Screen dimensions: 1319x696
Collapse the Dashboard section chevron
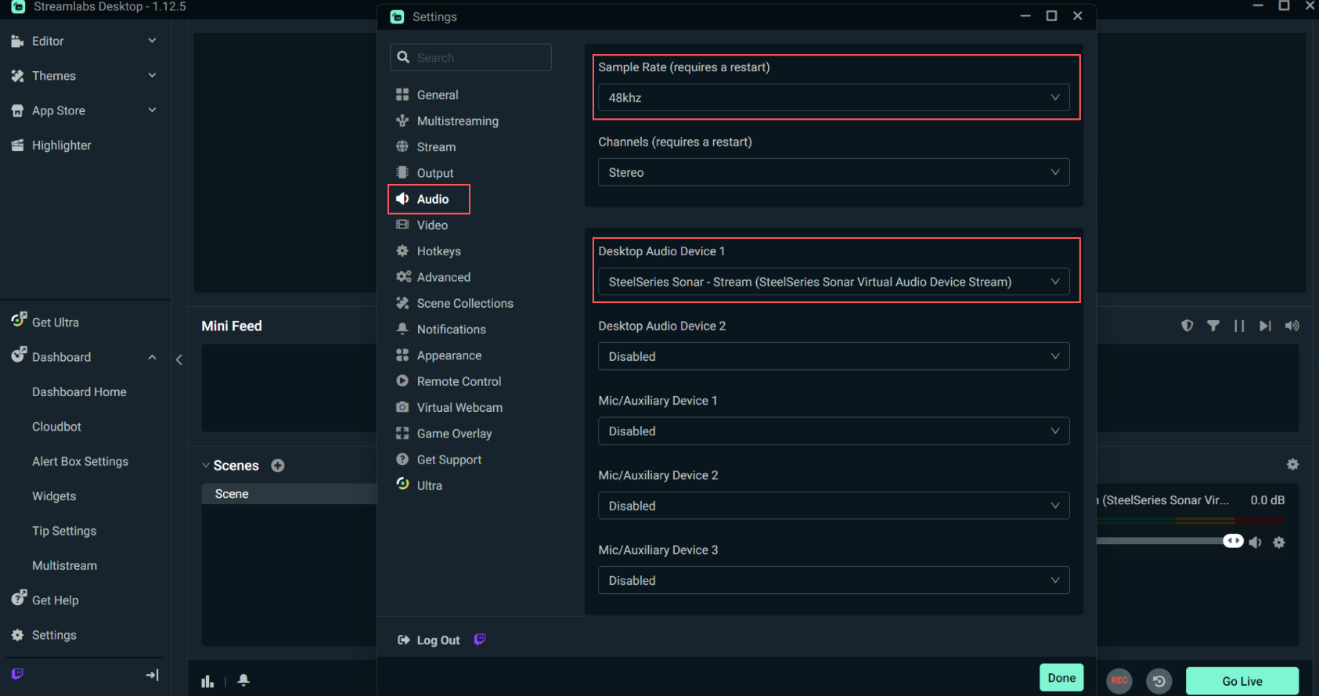(152, 357)
